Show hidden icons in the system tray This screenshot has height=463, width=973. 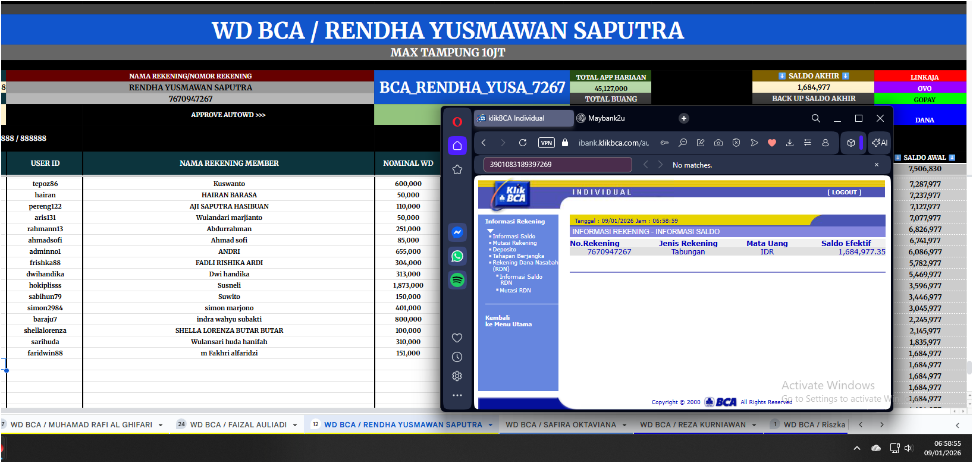click(857, 448)
